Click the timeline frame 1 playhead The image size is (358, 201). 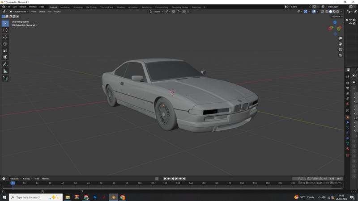pyautogui.click(x=13, y=183)
